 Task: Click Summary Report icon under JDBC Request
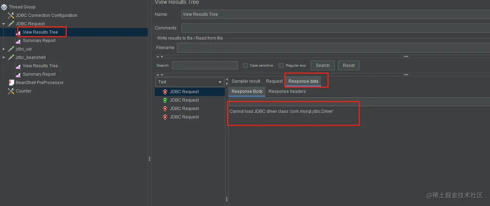[18, 41]
